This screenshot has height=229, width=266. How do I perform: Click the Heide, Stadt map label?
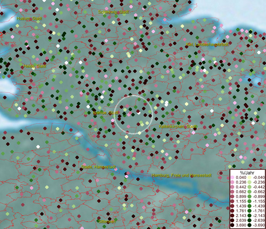[35, 66]
